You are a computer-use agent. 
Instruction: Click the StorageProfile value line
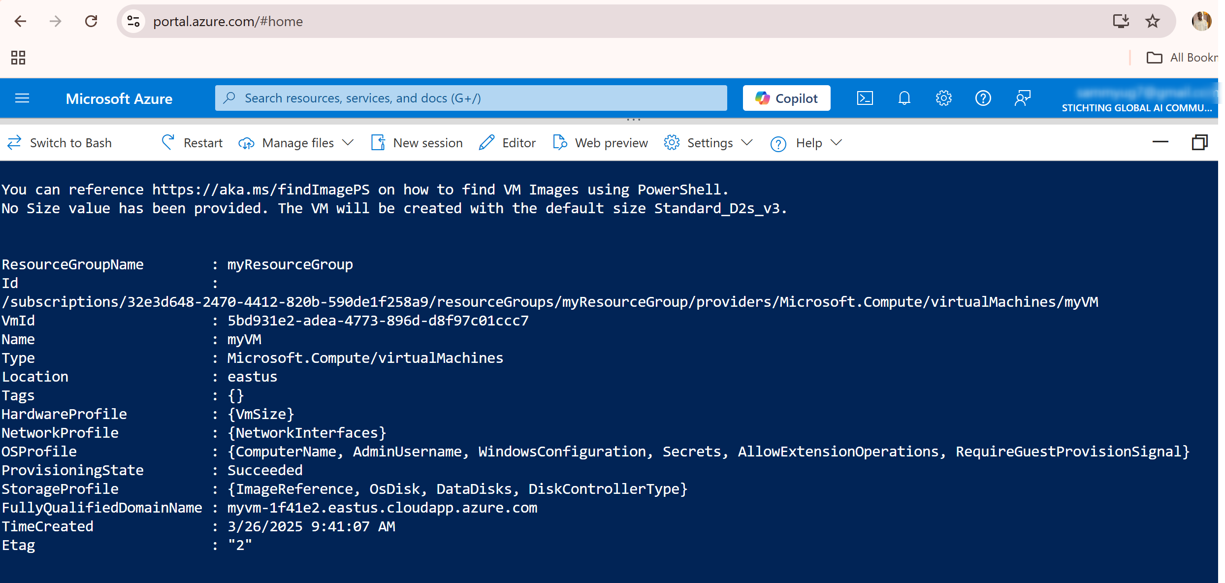click(457, 489)
